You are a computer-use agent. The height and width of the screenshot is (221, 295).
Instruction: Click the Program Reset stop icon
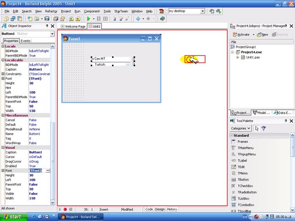pos(106,18)
